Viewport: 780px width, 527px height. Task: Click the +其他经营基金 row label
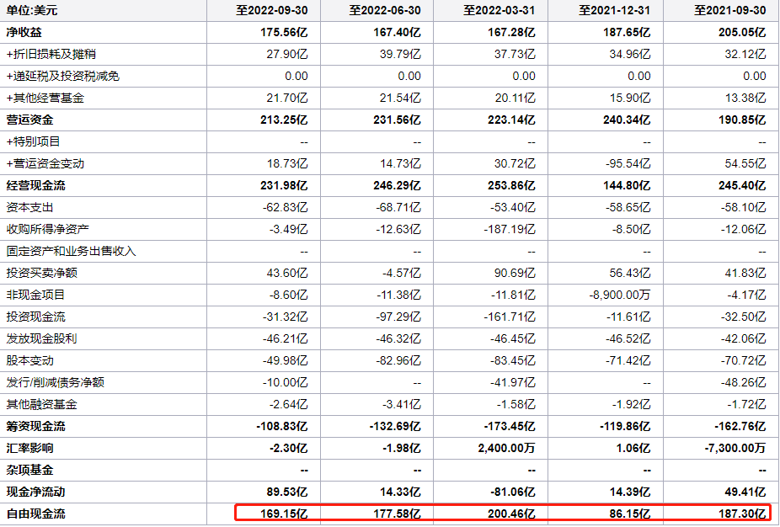pos(45,98)
